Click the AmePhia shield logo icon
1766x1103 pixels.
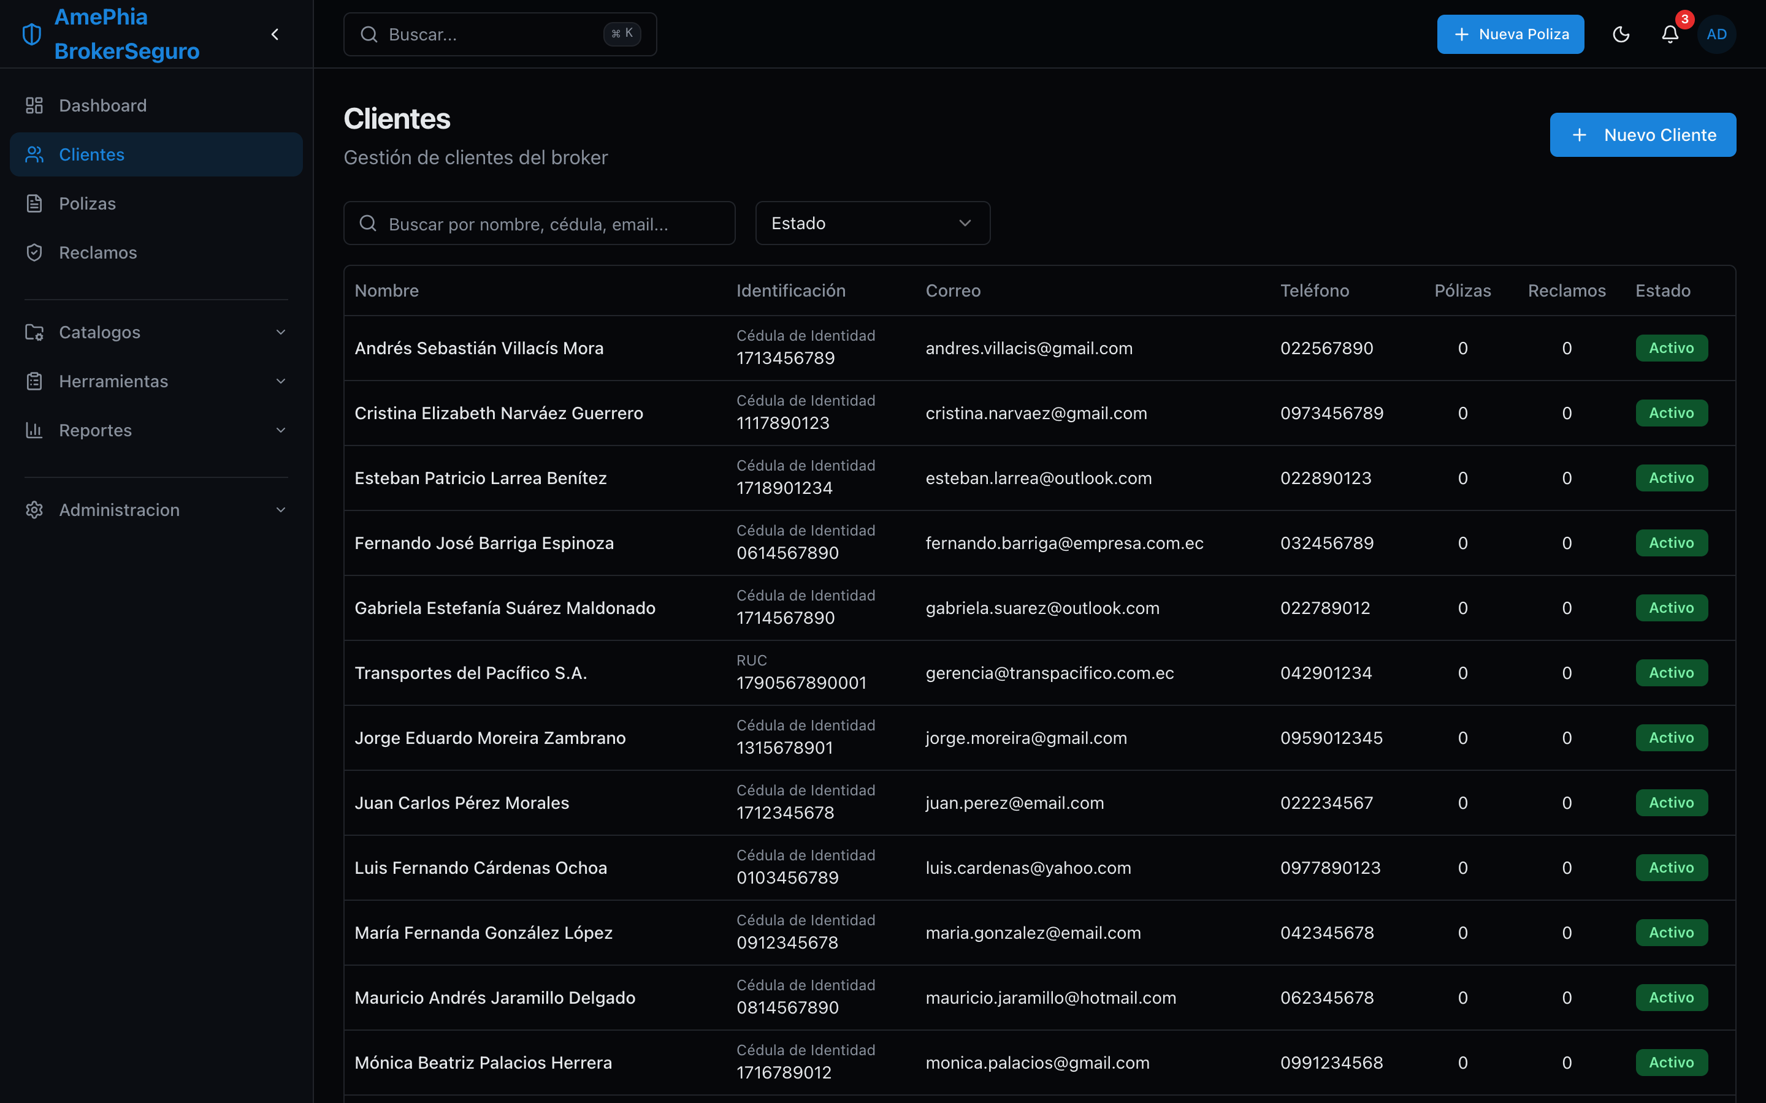click(x=32, y=34)
